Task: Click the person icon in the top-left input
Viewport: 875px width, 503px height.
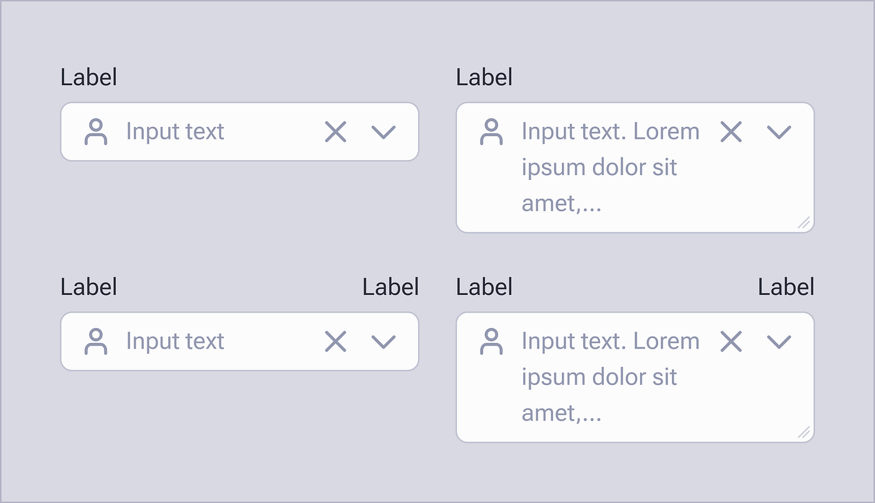Action: point(96,131)
